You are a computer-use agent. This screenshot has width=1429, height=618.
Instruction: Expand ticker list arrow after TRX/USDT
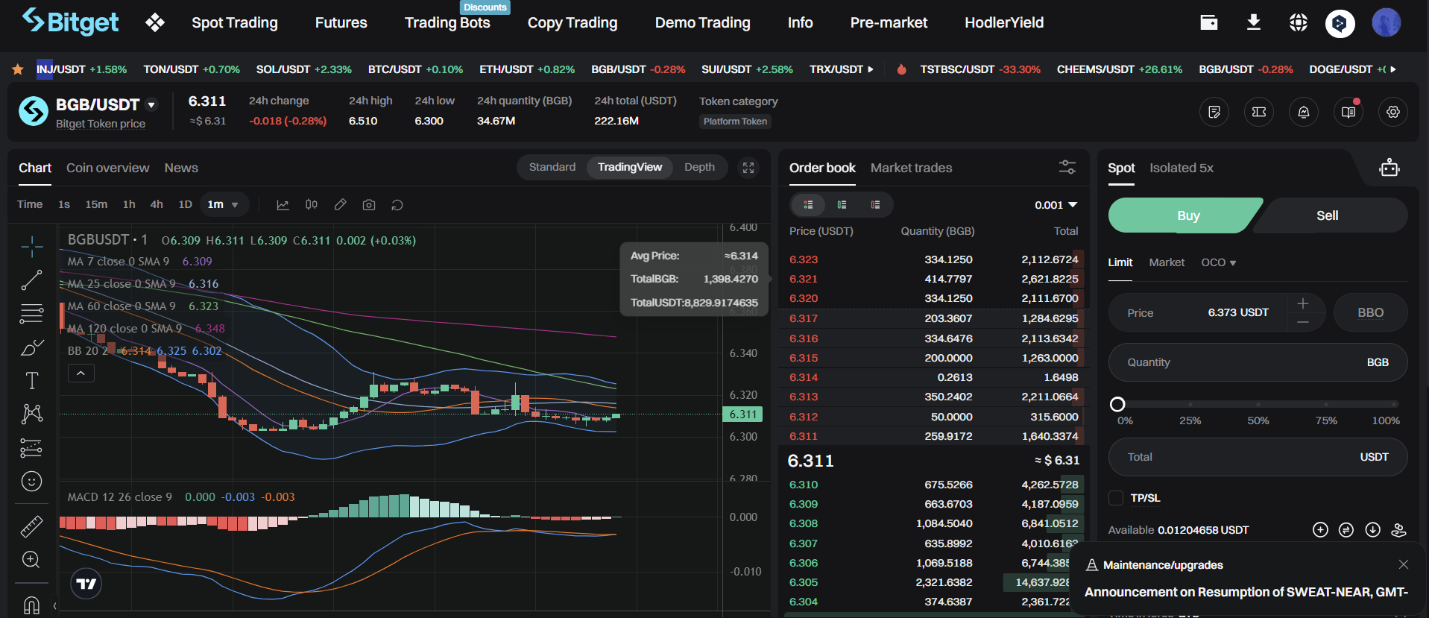870,69
